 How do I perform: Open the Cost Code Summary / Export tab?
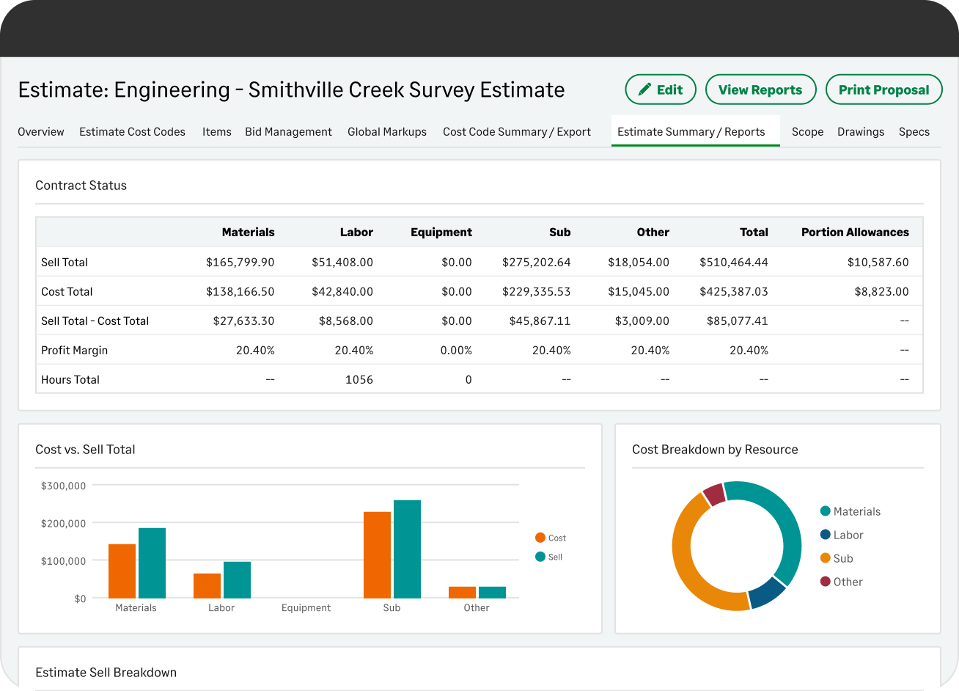click(x=516, y=132)
